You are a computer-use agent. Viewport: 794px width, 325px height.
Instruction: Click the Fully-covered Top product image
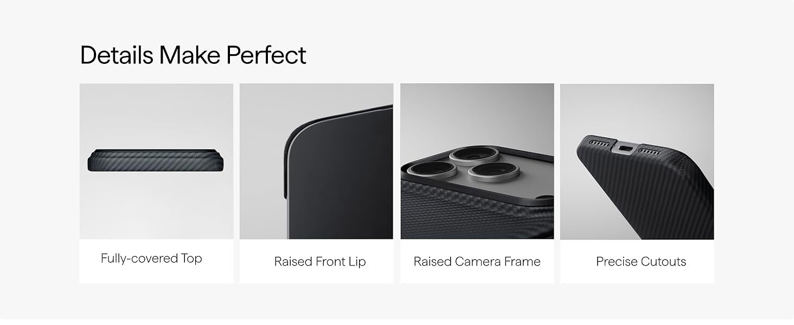(156, 161)
